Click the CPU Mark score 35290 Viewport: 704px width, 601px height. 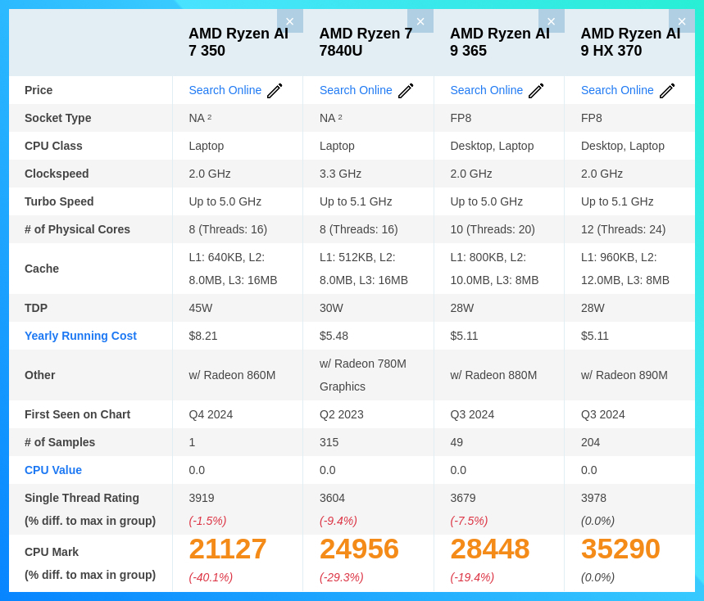point(620,549)
